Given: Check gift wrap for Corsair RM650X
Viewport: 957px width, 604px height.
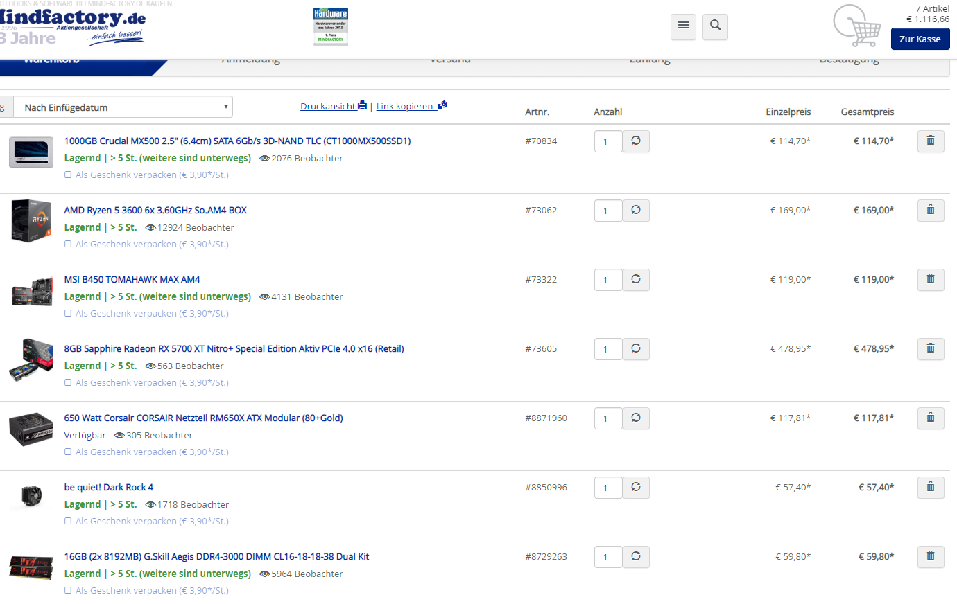Looking at the screenshot, I should [68, 452].
